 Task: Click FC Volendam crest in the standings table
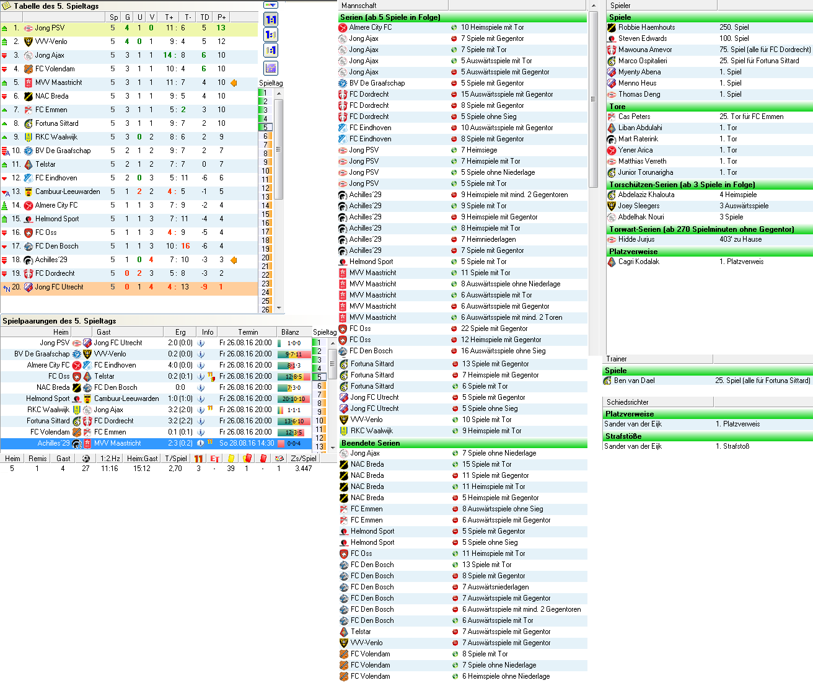[x=28, y=69]
